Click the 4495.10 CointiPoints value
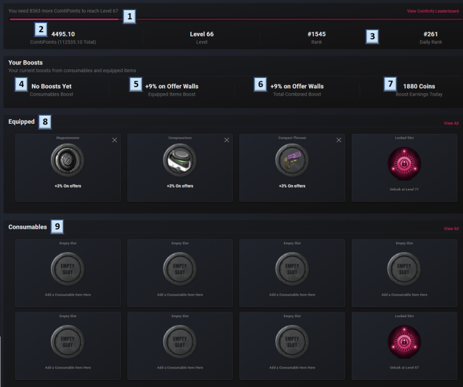The height and width of the screenshot is (387, 463). tap(63, 34)
